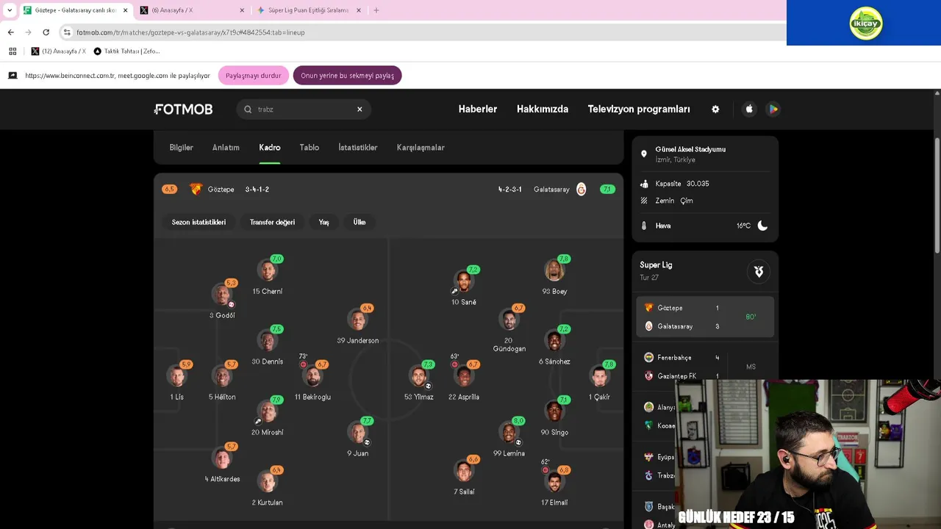Open player 4 Altikardes
Image resolution: width=941 pixels, height=529 pixels.
222,463
